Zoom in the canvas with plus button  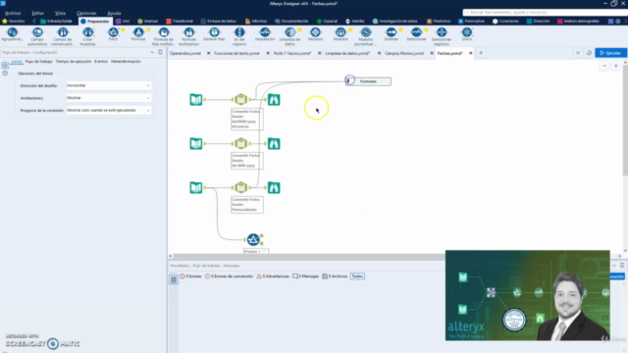pos(615,66)
